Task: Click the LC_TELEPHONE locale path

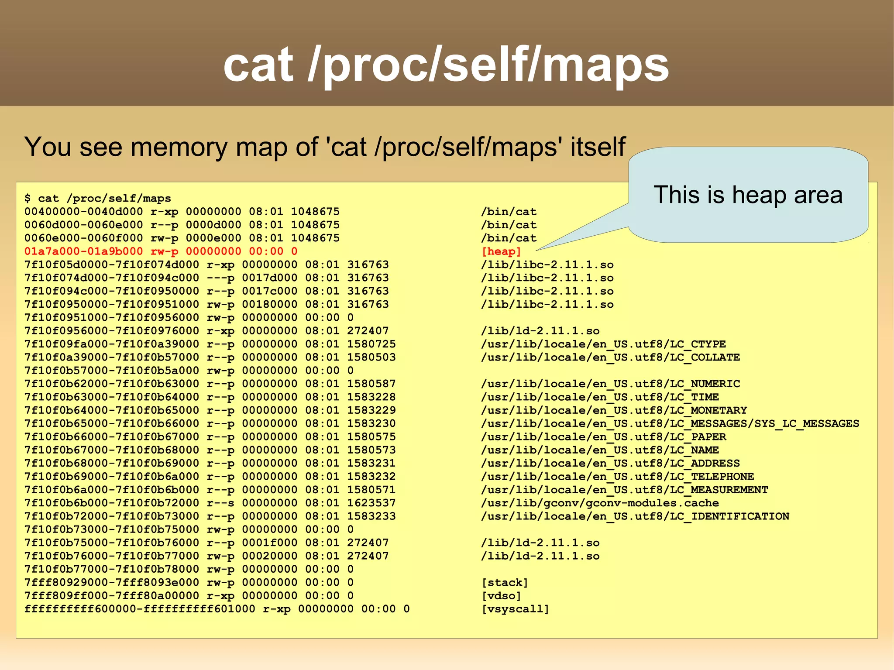Action: coord(617,477)
